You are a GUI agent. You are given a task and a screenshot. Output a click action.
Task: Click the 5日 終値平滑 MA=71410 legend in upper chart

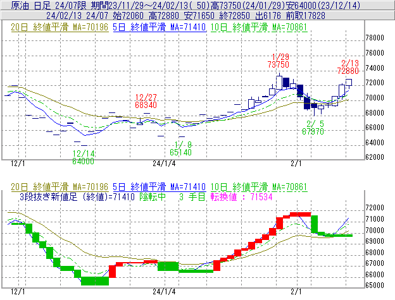click(160, 27)
